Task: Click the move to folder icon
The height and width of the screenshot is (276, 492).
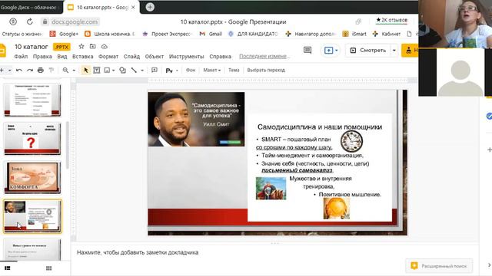Action: 92,46
